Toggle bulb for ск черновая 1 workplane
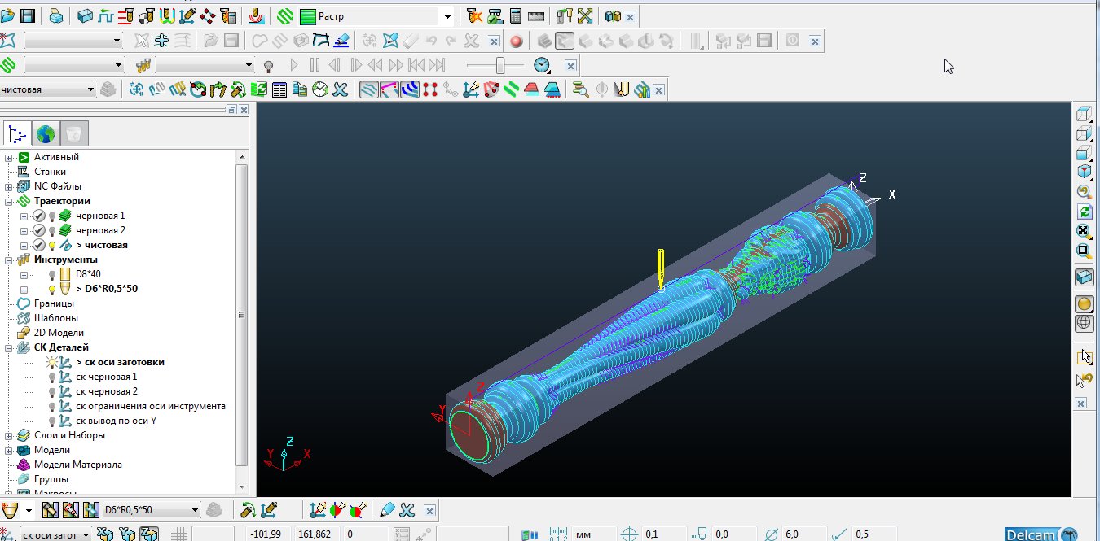 pyautogui.click(x=52, y=377)
